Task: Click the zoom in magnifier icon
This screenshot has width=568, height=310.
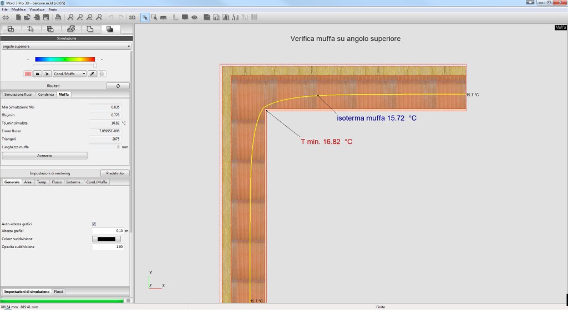Action: (70, 17)
